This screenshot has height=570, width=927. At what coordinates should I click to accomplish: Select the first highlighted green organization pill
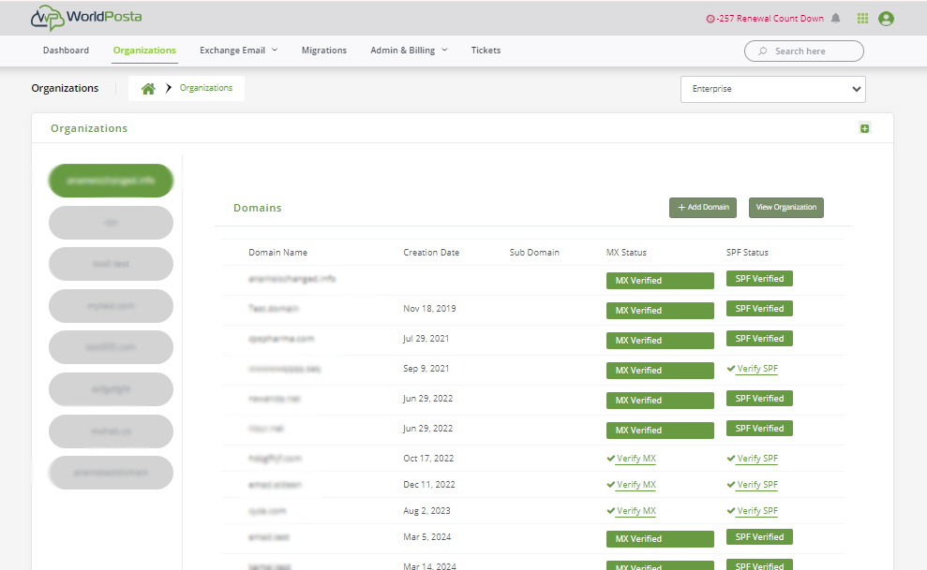tap(111, 181)
